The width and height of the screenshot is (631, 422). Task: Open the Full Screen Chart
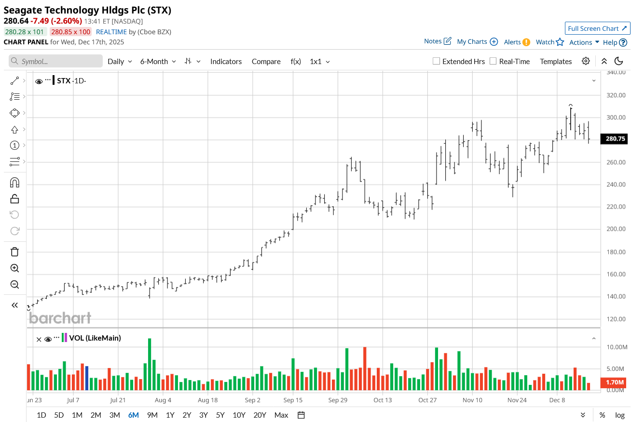[x=598, y=28]
